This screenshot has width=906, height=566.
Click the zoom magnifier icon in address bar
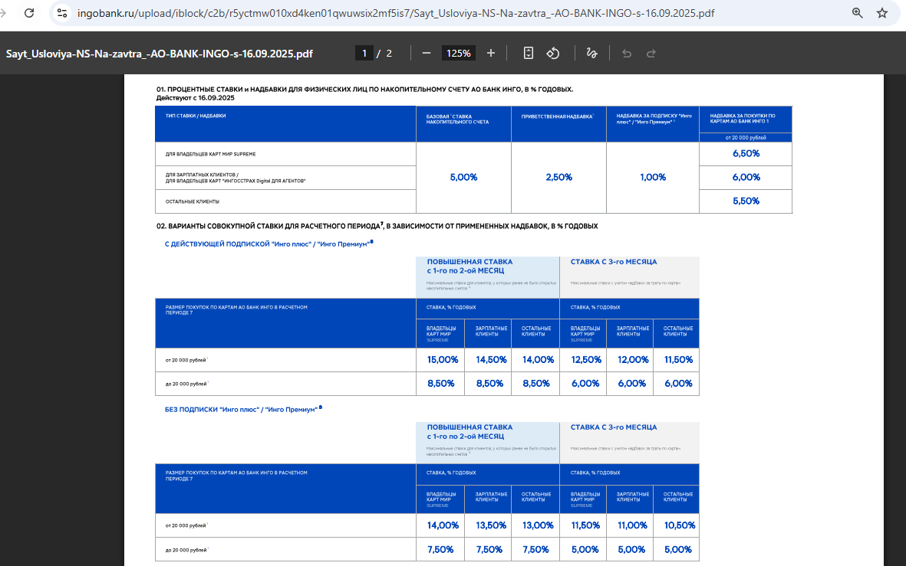click(857, 13)
